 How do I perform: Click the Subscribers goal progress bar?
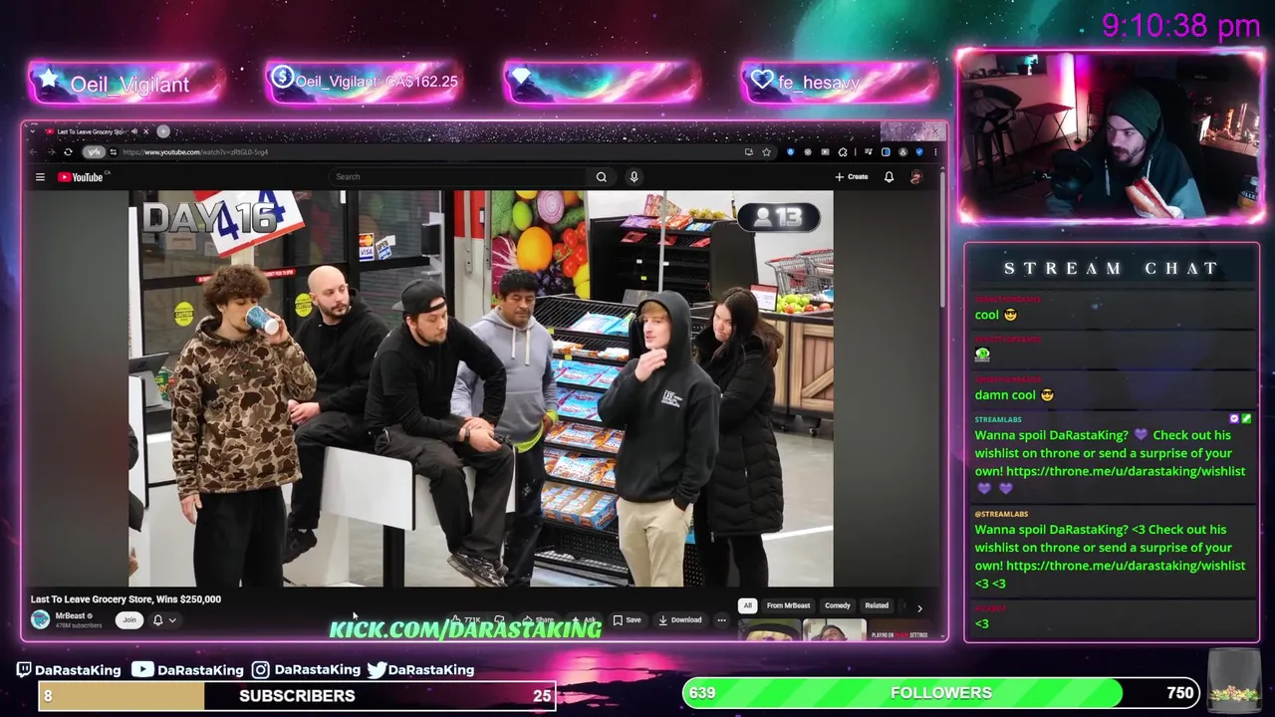(x=297, y=695)
